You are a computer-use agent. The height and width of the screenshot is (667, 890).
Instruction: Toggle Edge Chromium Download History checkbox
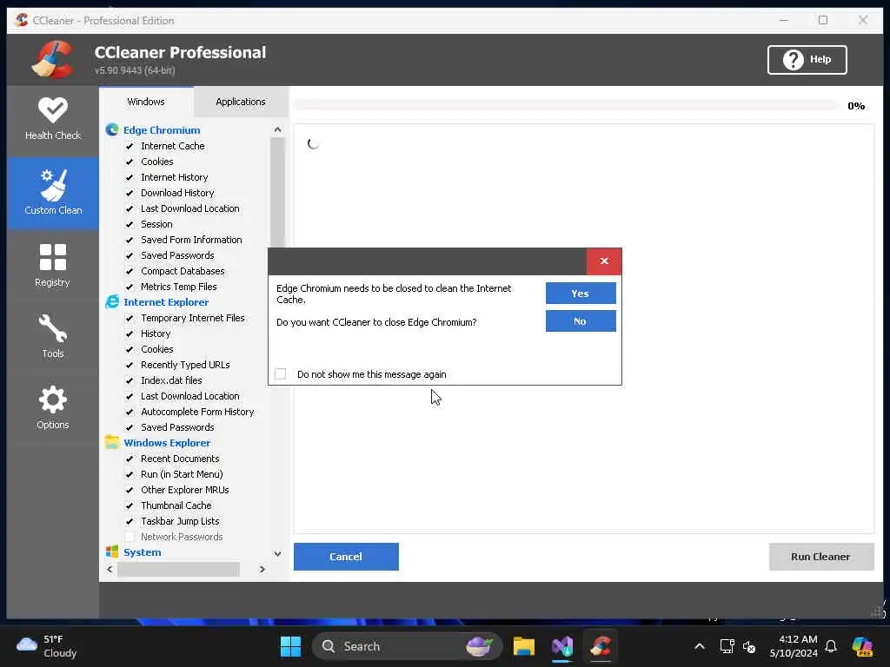tap(130, 193)
